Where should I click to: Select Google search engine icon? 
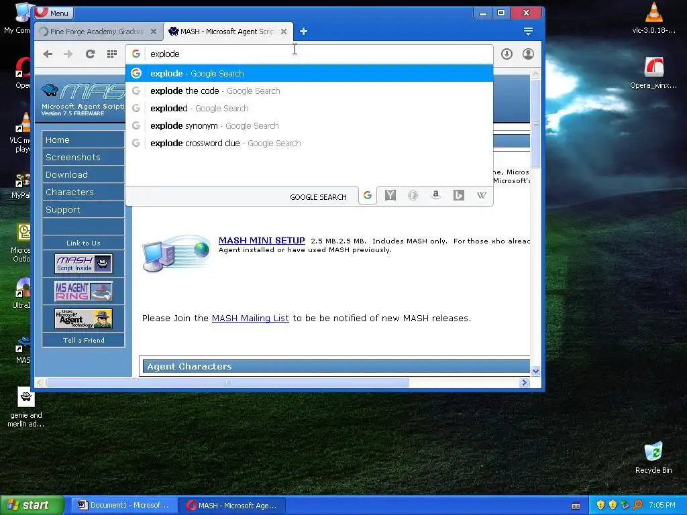click(x=368, y=195)
